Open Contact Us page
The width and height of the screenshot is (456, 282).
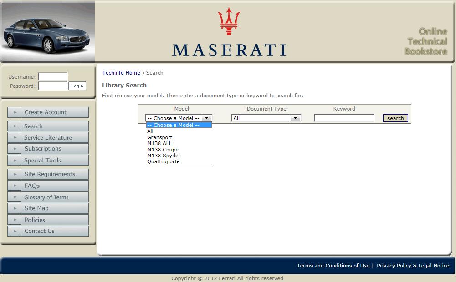click(48, 231)
